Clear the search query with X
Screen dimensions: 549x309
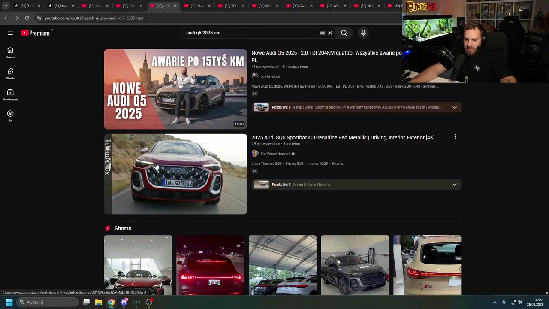point(330,33)
